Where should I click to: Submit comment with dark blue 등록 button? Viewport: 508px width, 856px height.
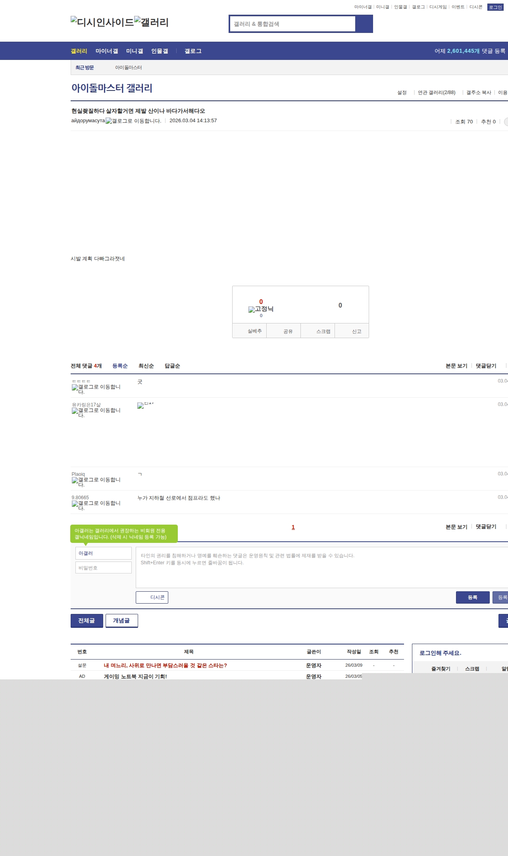(x=473, y=597)
